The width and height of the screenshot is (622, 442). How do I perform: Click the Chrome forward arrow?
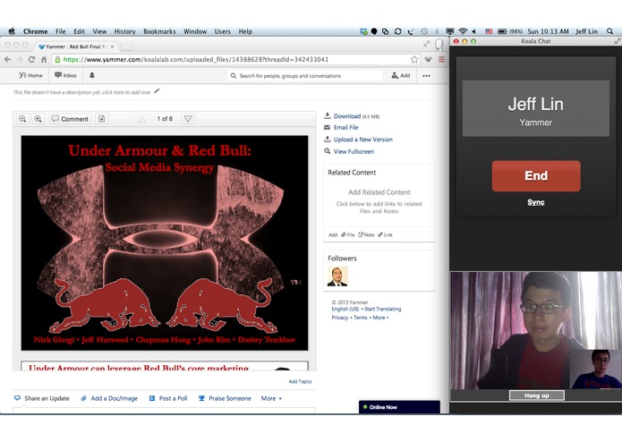pyautogui.click(x=20, y=59)
